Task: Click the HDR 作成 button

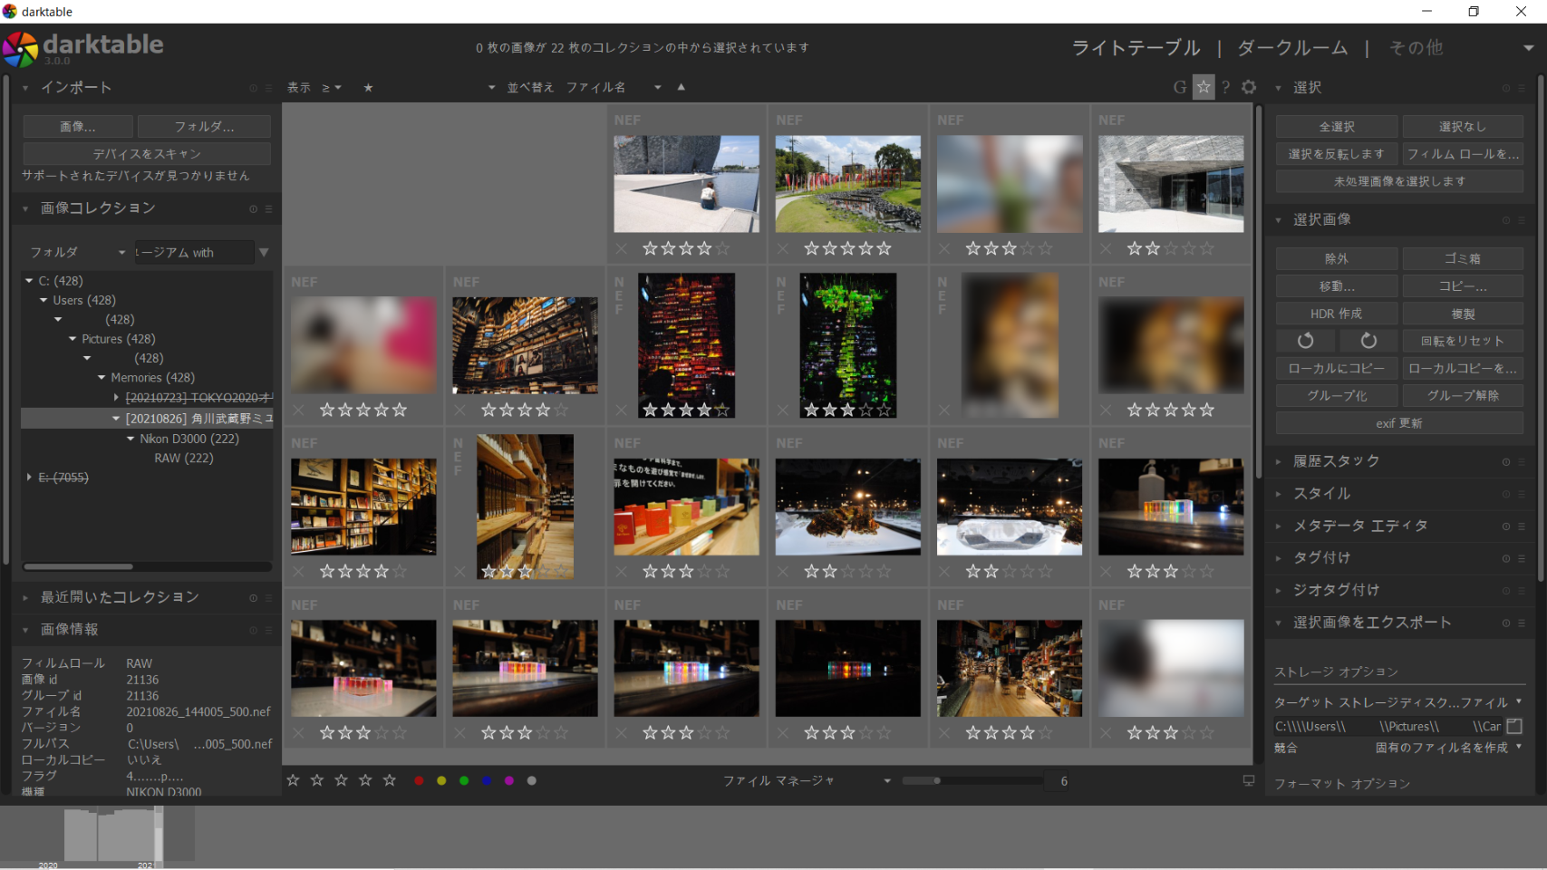Action: [1337, 314]
